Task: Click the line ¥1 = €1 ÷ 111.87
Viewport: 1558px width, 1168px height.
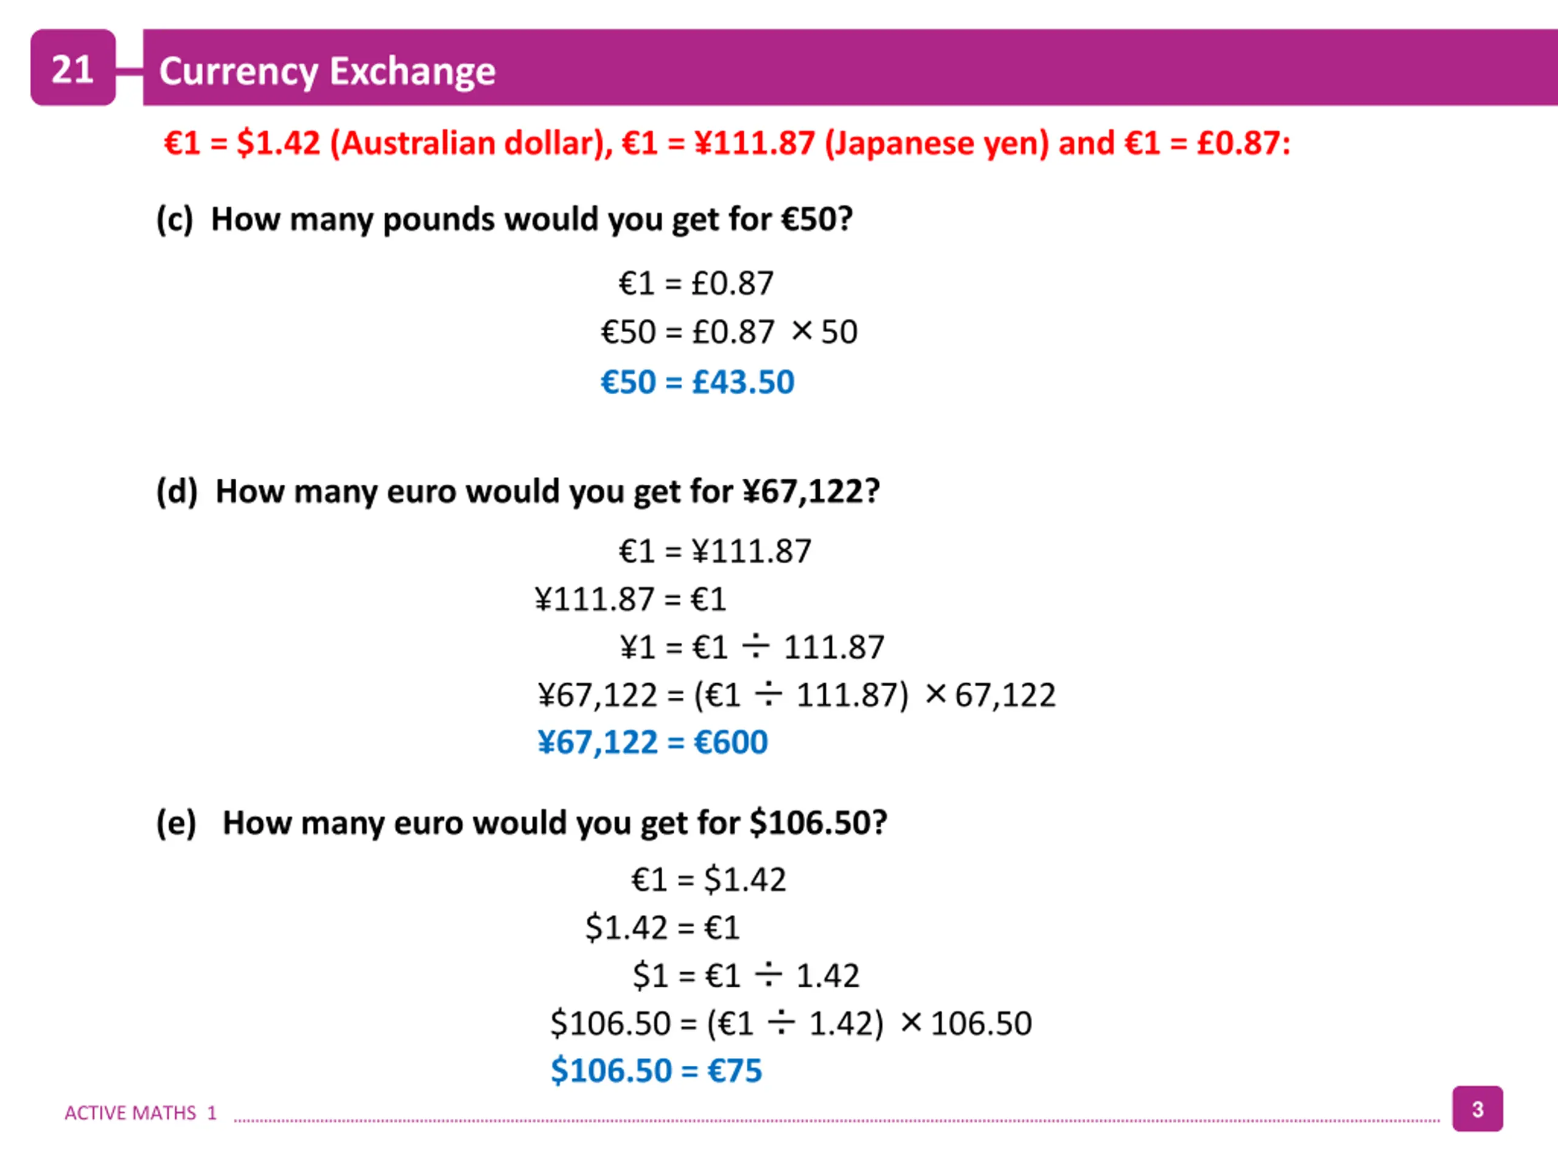Action: (752, 647)
